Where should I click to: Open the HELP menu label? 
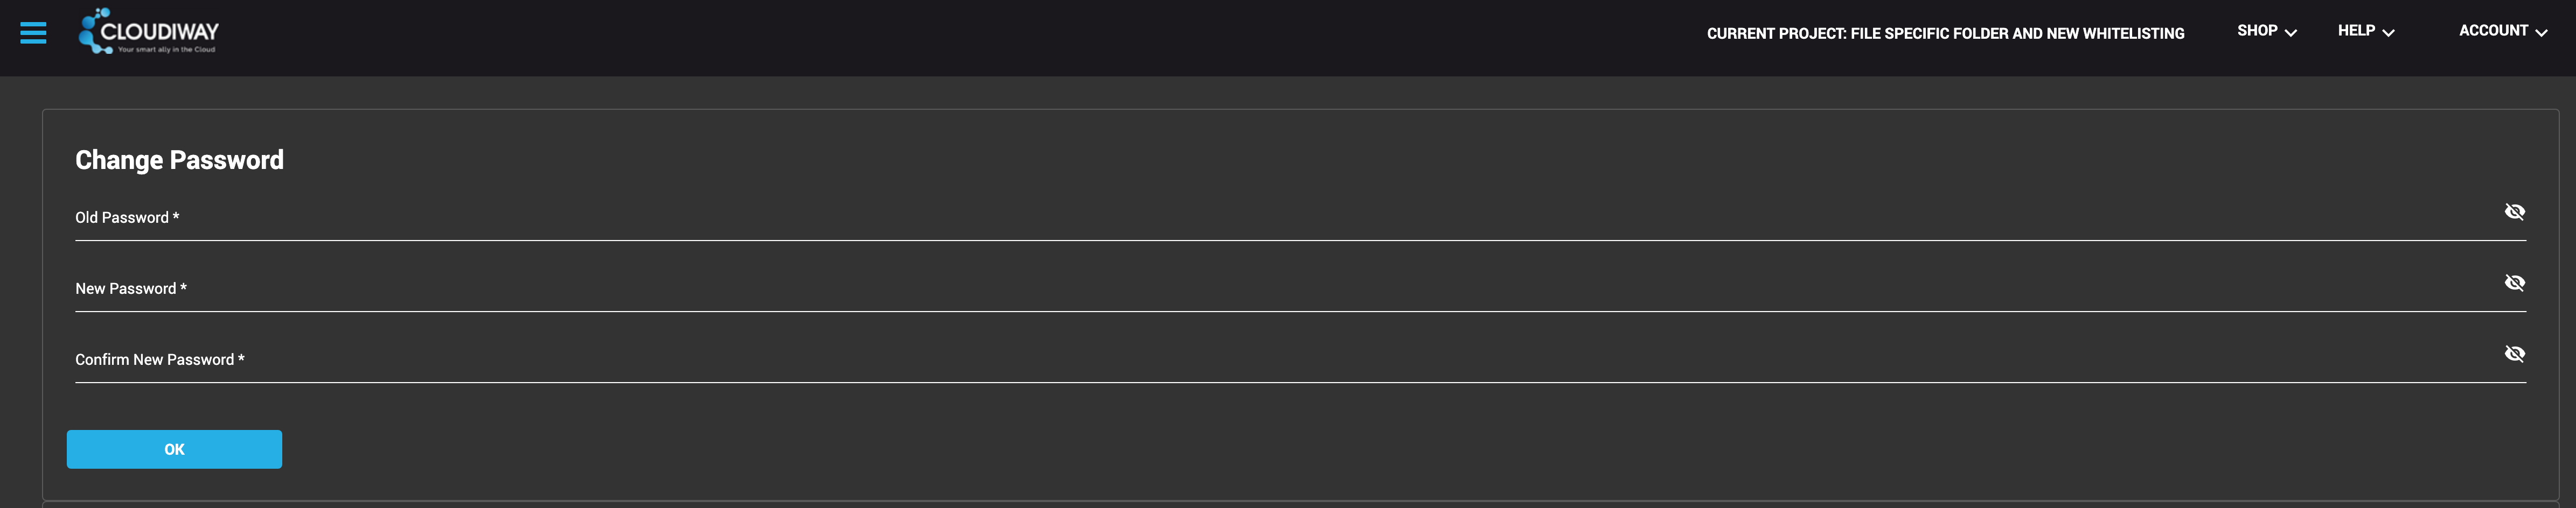tap(2356, 31)
